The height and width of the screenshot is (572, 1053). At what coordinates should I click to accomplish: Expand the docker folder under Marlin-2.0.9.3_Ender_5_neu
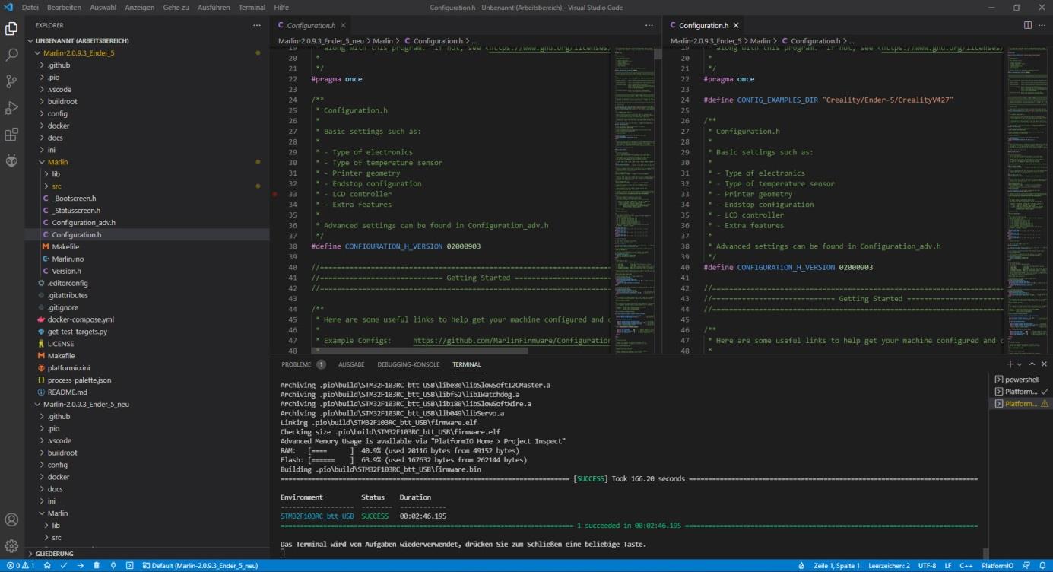coord(147,477)
